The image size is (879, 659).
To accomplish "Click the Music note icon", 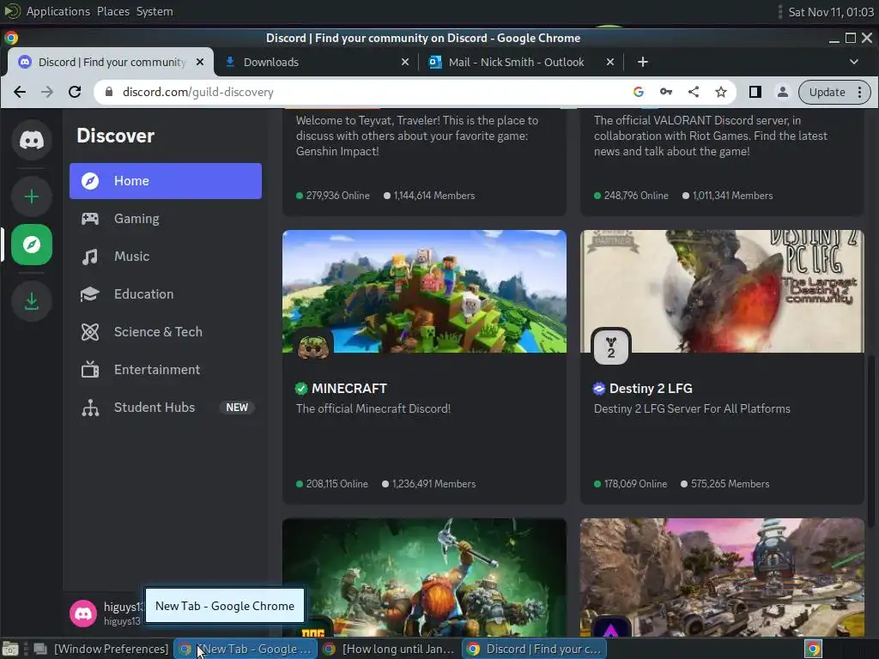I will tap(89, 257).
